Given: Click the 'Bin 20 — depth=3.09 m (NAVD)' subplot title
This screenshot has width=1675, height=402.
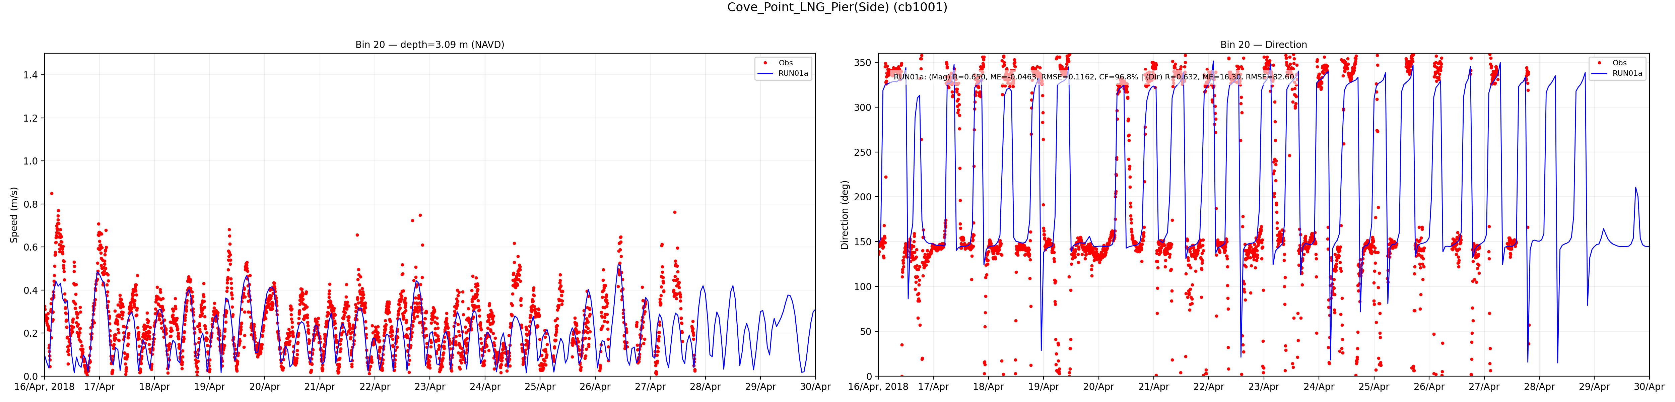Looking at the screenshot, I should pyautogui.click(x=429, y=45).
